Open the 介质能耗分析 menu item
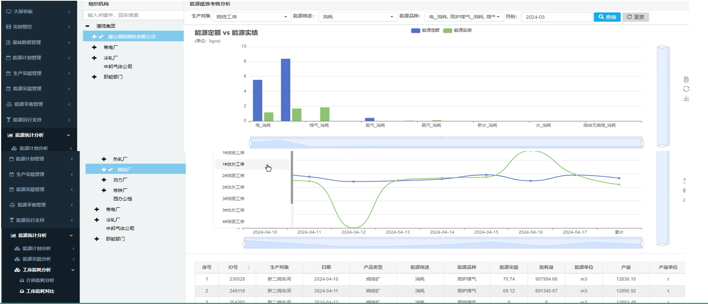 (40, 280)
